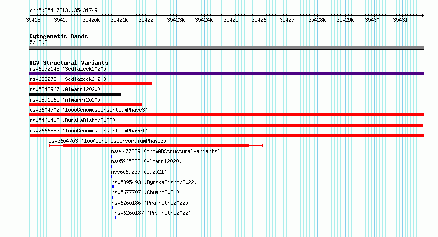Open esv3604703 (1000GenomesConsortiumPhase3) label
Screen dimensions: 438x237
coord(107,141)
